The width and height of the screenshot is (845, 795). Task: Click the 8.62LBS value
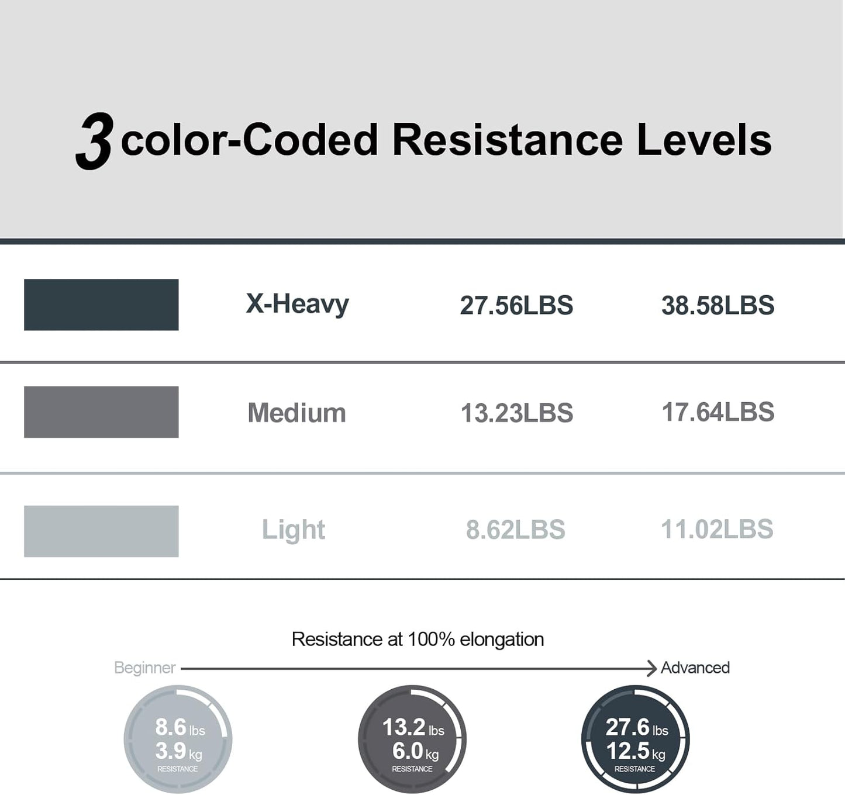(515, 530)
